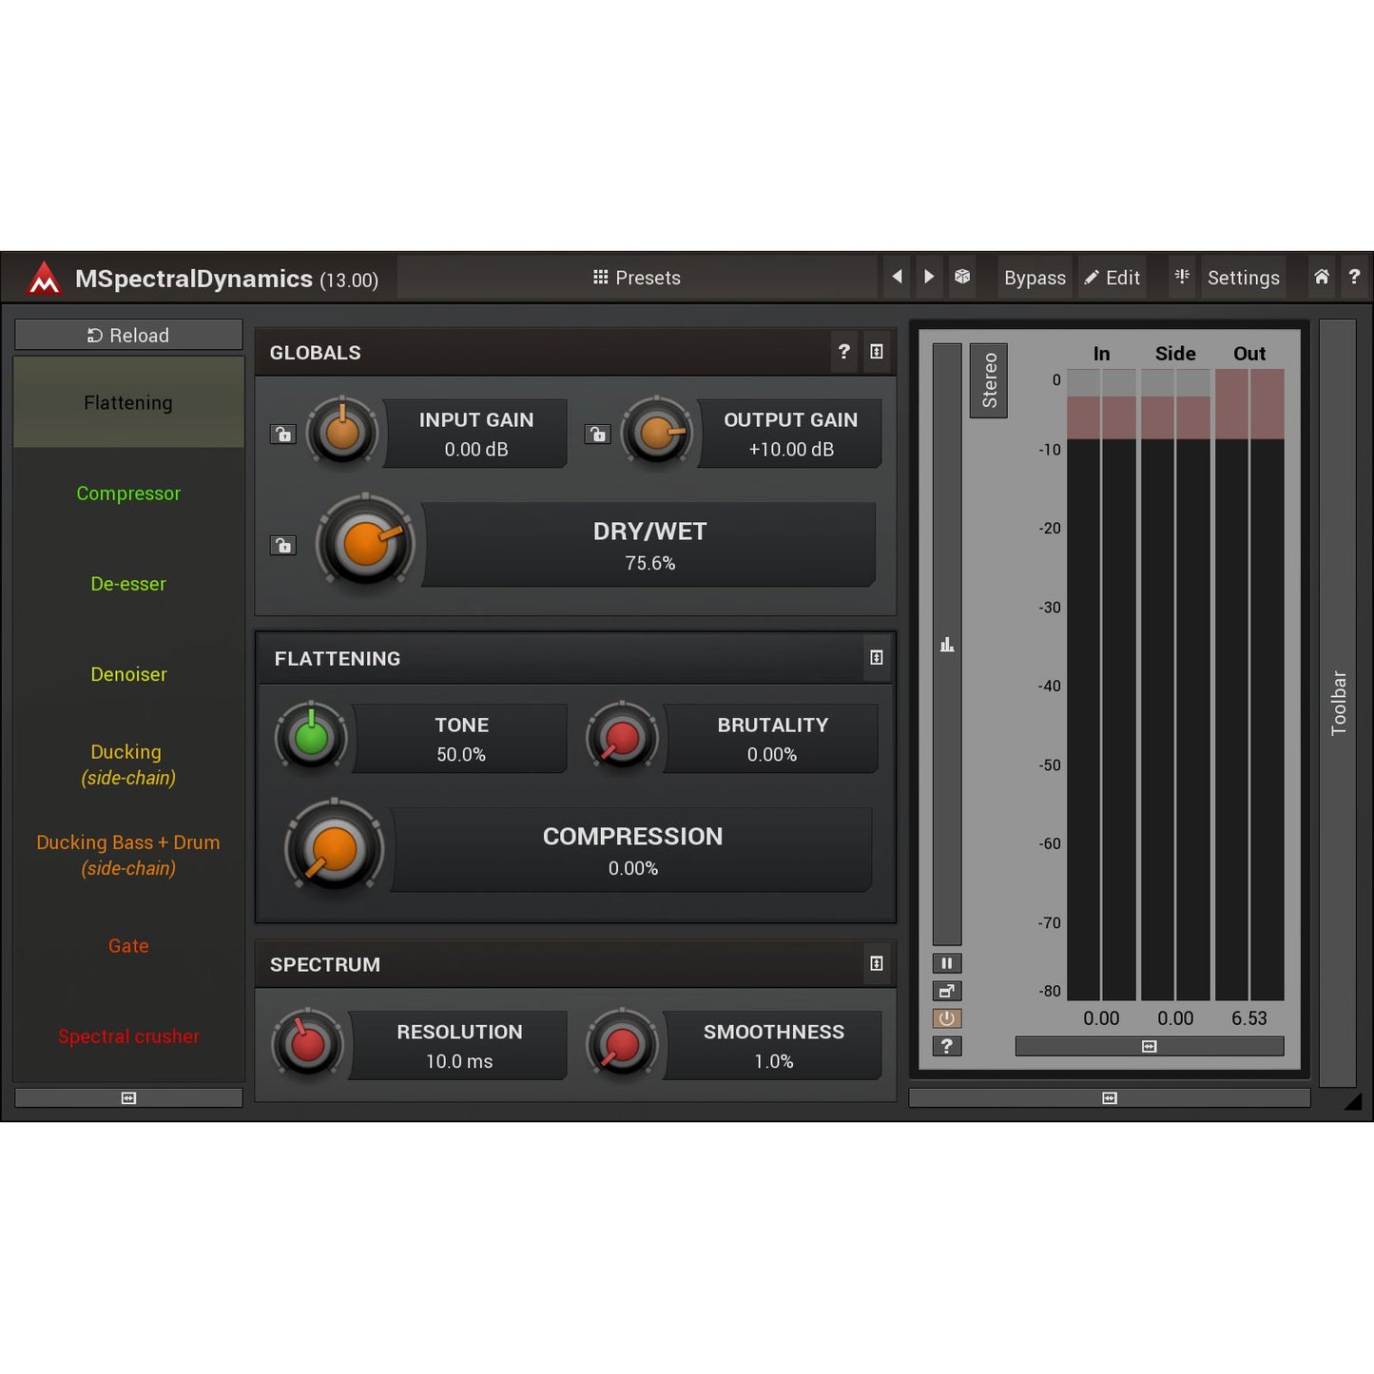Click the analyzer bar-graph icon beside meters

pyautogui.click(x=946, y=644)
